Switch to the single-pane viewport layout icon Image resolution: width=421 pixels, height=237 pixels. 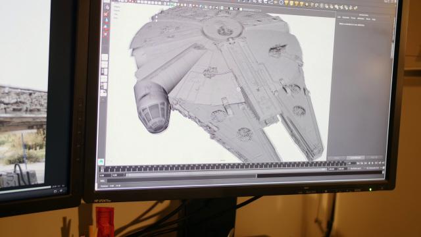105,57
